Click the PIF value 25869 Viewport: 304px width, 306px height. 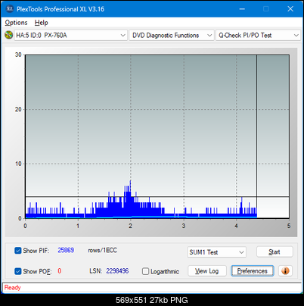coord(66,250)
